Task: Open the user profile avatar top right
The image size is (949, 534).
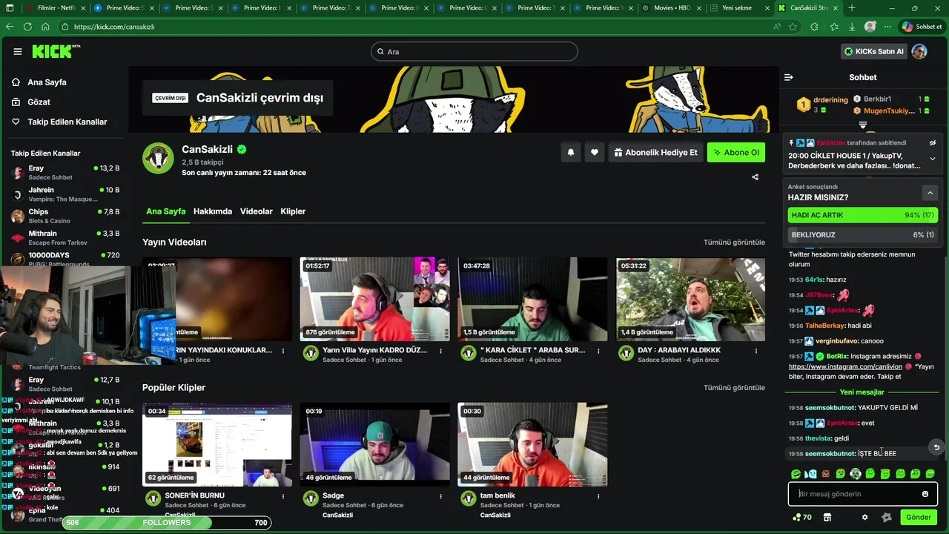Action: (919, 51)
